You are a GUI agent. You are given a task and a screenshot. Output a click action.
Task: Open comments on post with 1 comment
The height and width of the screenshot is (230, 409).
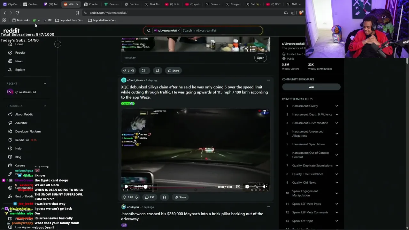[x=144, y=71]
